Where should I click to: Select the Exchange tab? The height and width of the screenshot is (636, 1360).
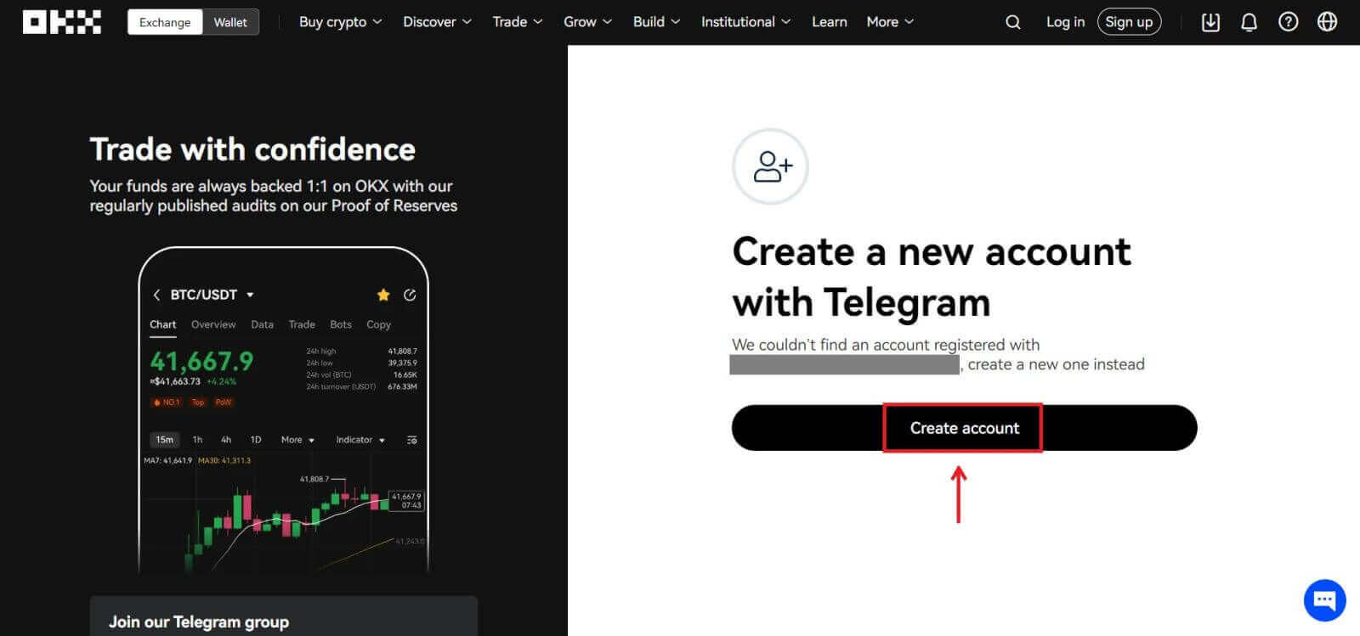(164, 22)
